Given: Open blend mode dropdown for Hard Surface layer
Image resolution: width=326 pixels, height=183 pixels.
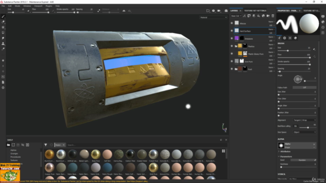Looking at the screenshot, I should pos(271,29).
